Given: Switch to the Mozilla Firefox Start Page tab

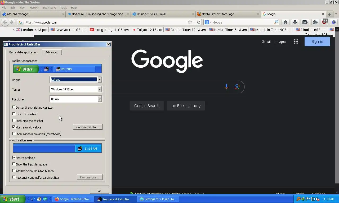Looking at the screenshot, I should [x=229, y=14].
